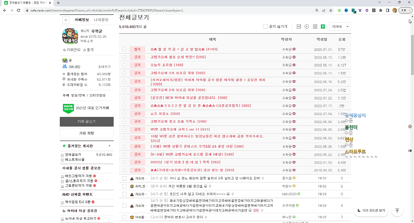This screenshot has width=414, height=223.
Task: Select the video view play icon
Action: [307, 27]
